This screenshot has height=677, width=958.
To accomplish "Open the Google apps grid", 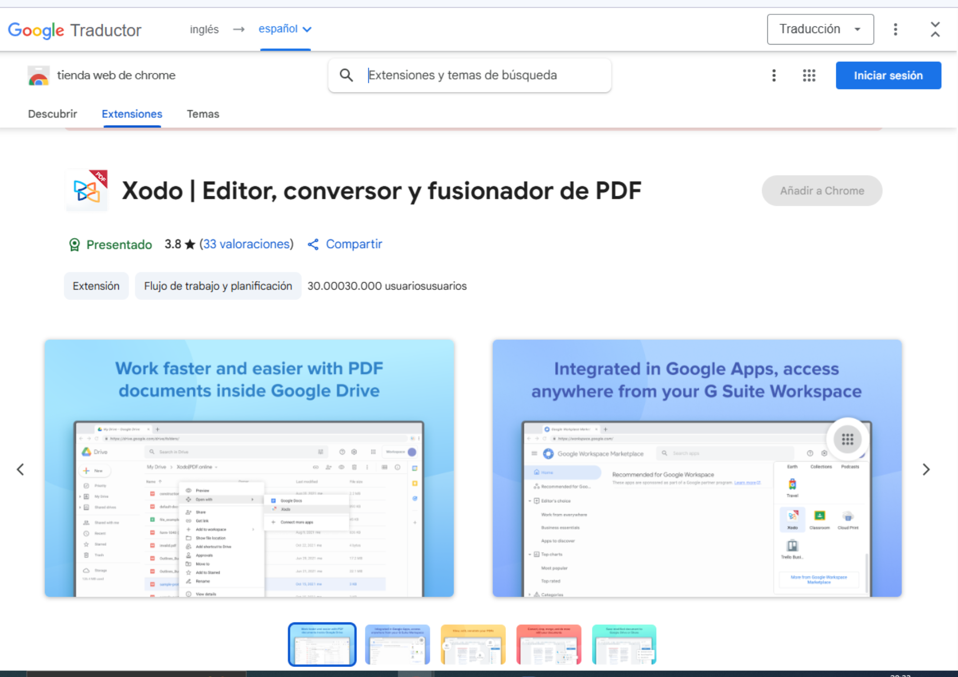I will pos(809,75).
